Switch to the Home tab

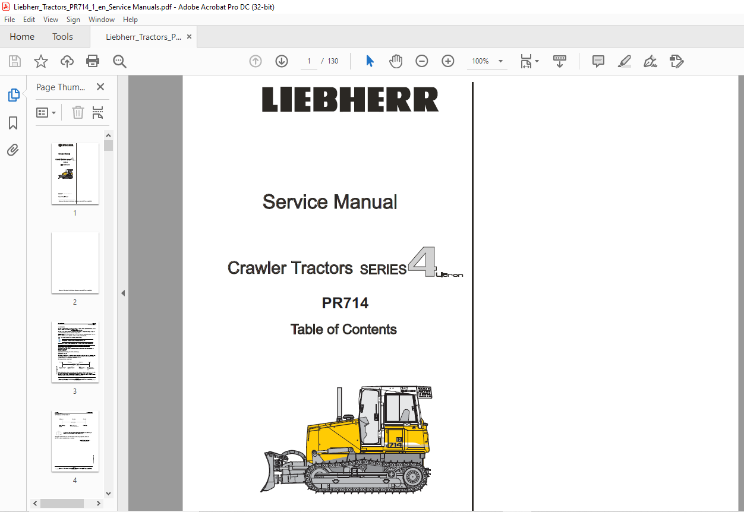pos(22,37)
